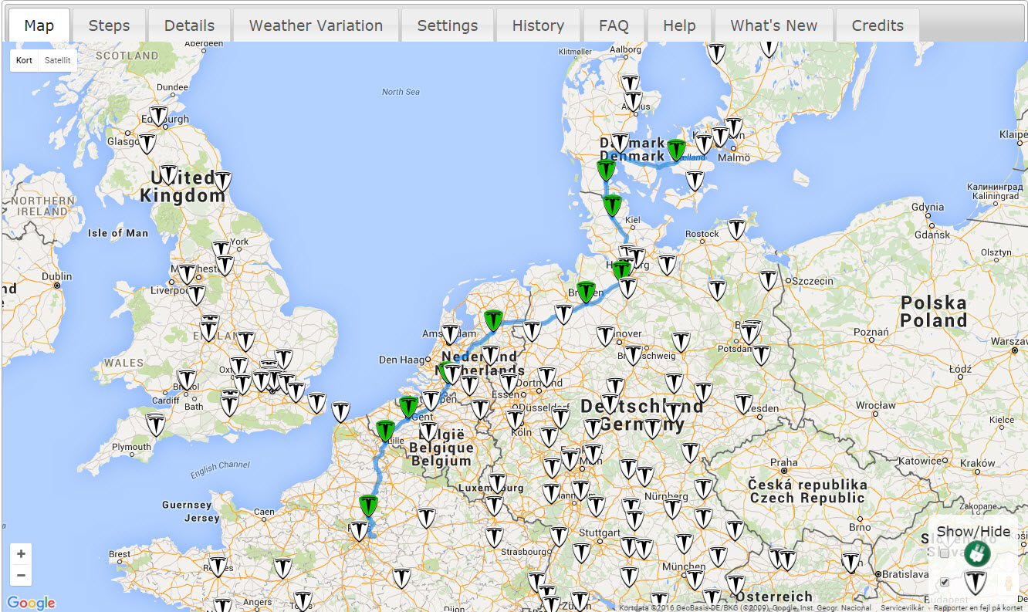Select green supercharger marker north of Paris
Image resolution: width=1028 pixels, height=612 pixels.
pyautogui.click(x=368, y=506)
